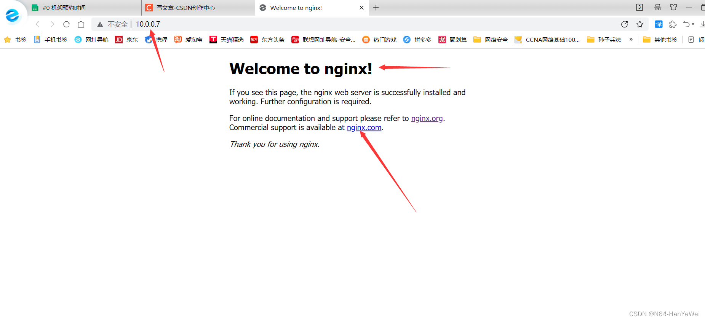This screenshot has height=320, width=705.
Task: Open a new tab with plus button
Action: coord(376,8)
